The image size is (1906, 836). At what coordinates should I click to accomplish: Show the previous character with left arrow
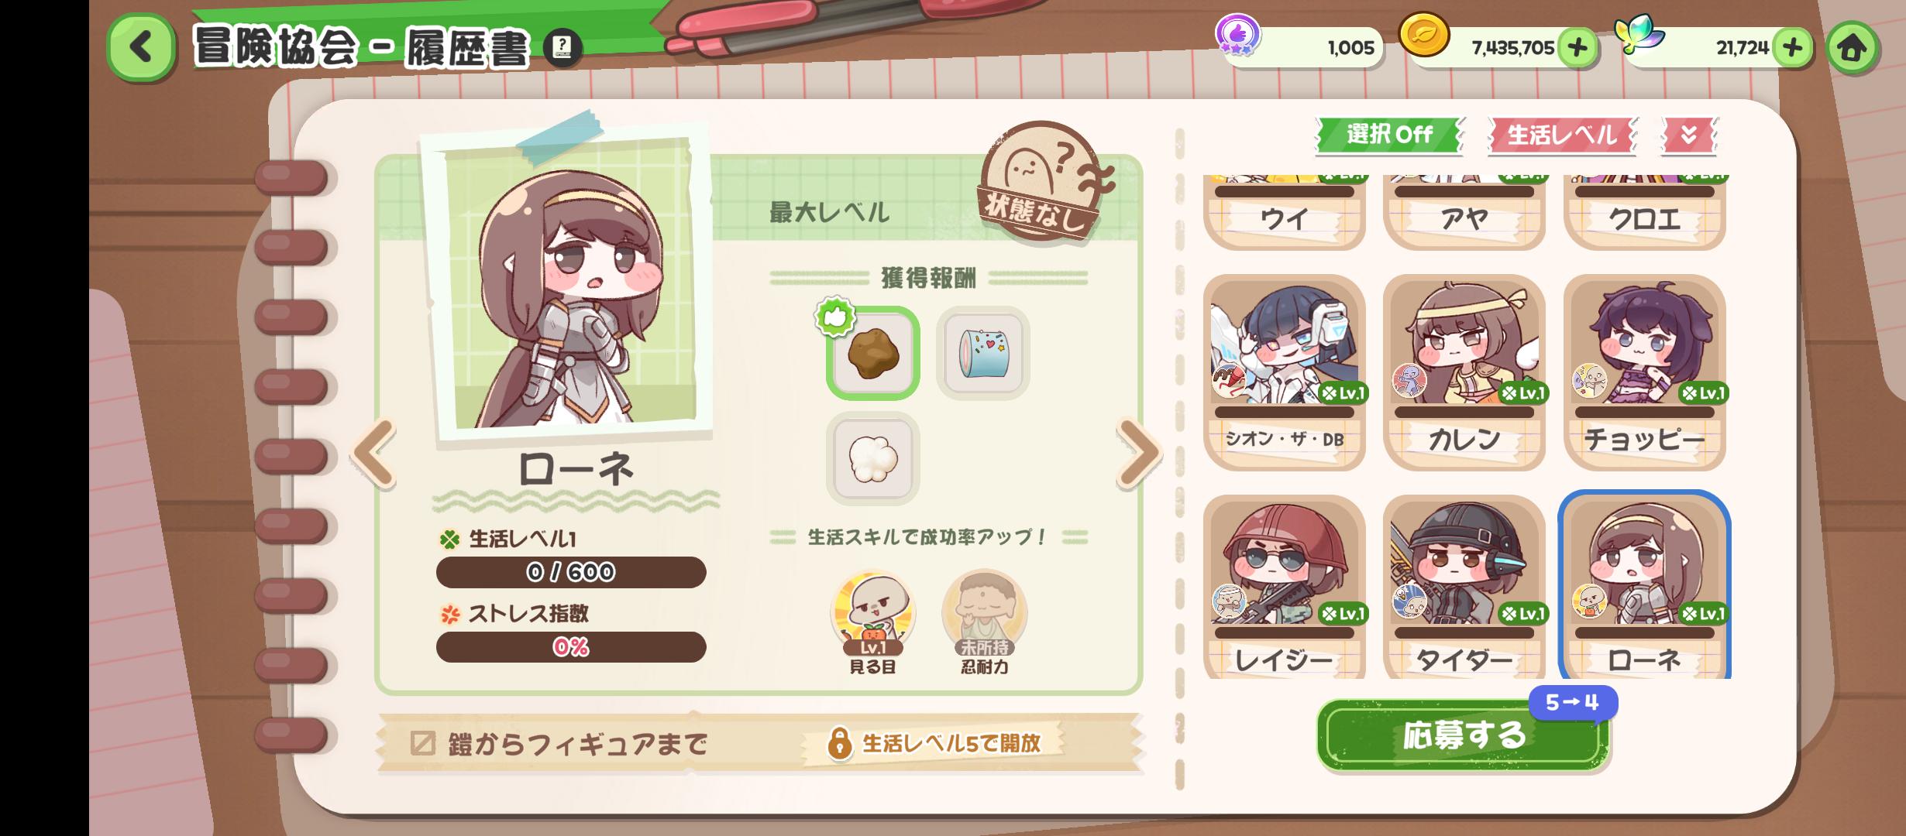point(374,454)
